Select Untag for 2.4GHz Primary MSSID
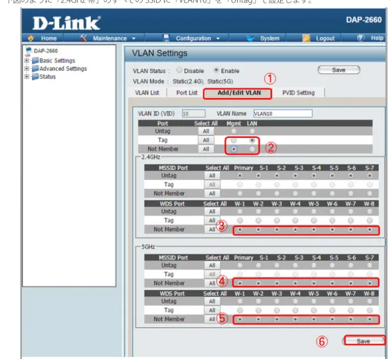Image resolution: width=391 pixels, height=359 pixels. [x=240, y=176]
